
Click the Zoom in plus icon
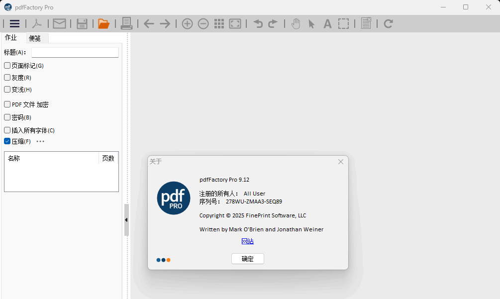click(187, 24)
